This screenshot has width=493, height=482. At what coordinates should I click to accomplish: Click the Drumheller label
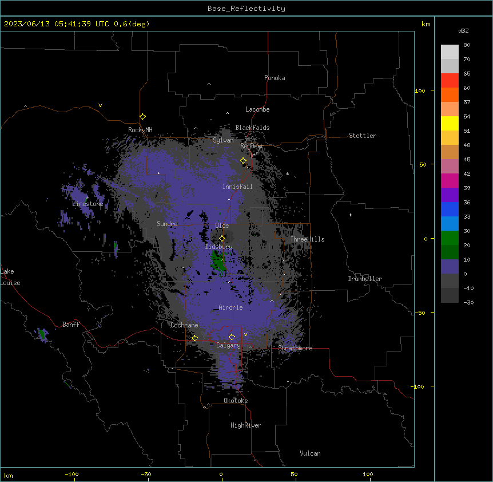[365, 279]
